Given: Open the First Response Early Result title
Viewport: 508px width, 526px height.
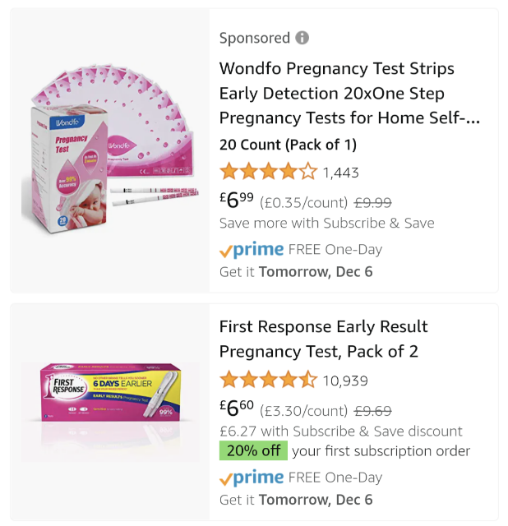Looking at the screenshot, I should (323, 339).
